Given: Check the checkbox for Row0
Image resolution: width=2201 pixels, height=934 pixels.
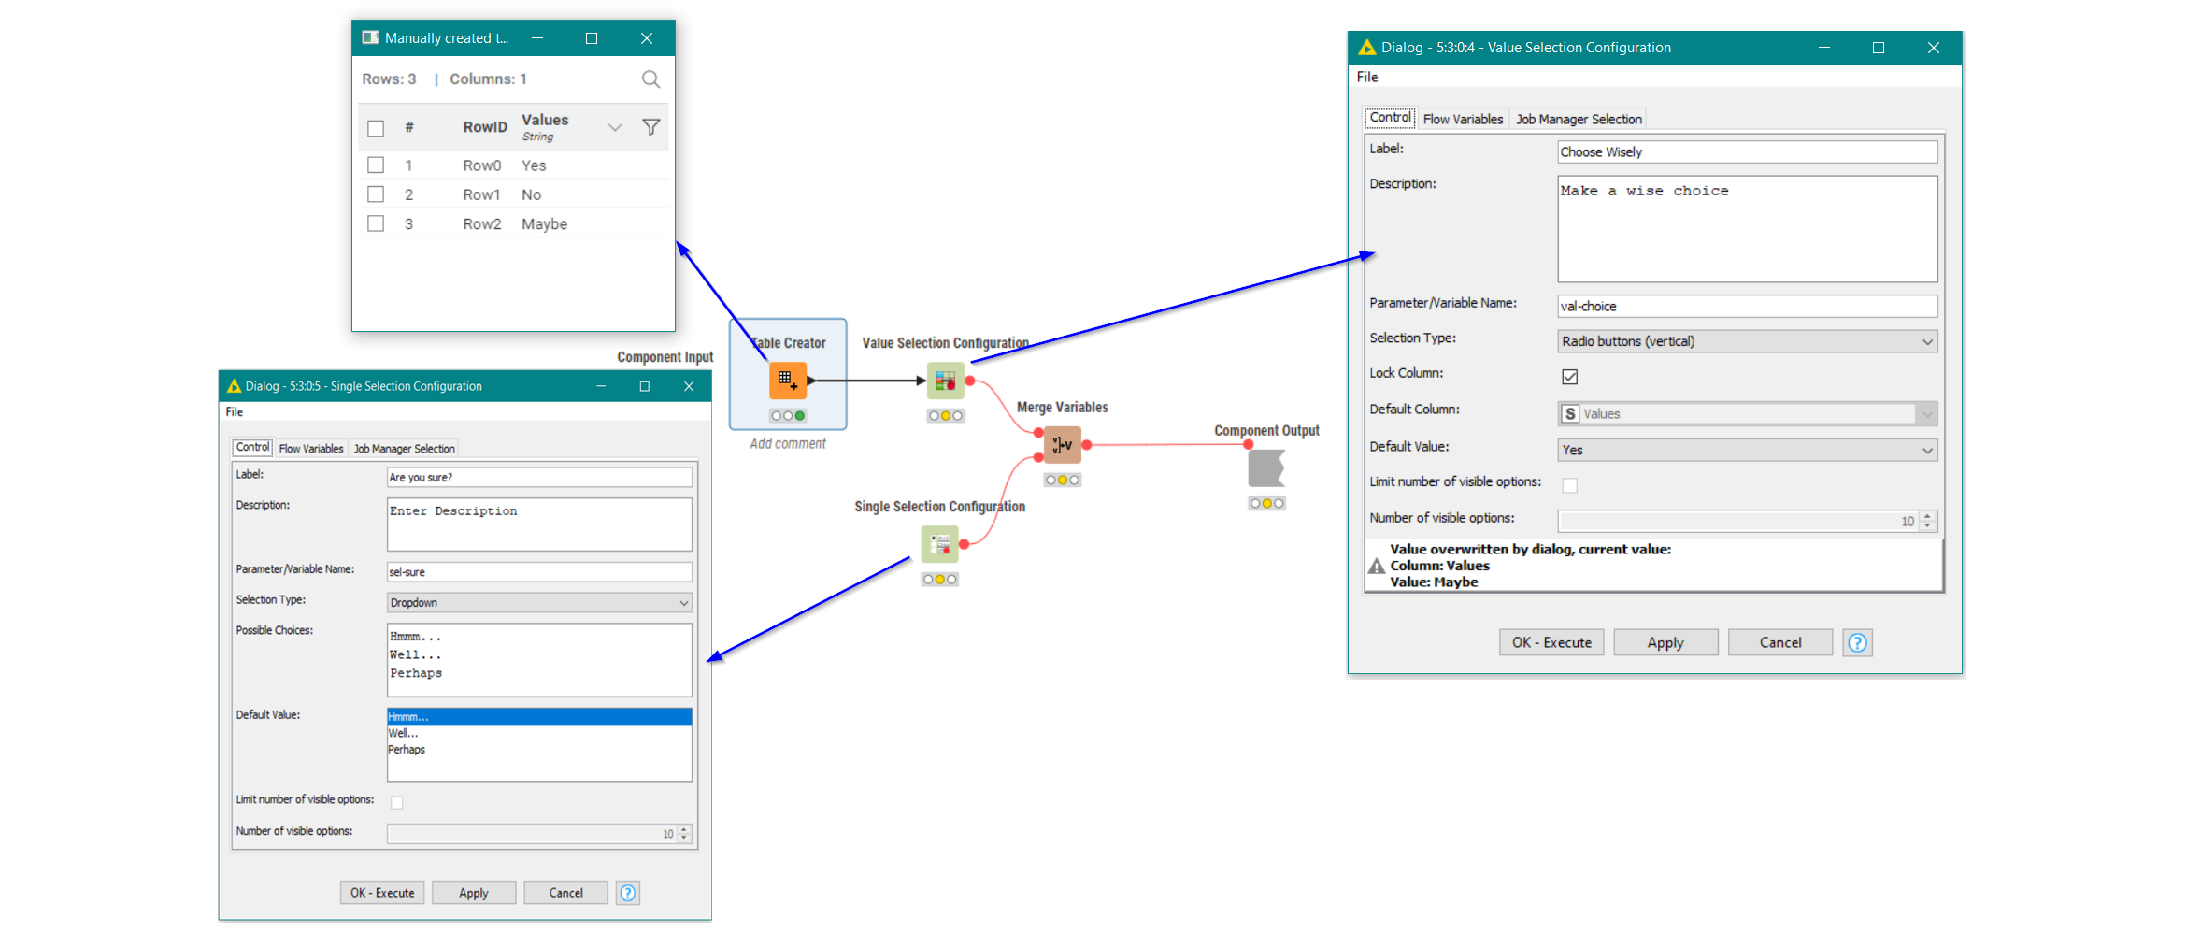Looking at the screenshot, I should click(377, 165).
